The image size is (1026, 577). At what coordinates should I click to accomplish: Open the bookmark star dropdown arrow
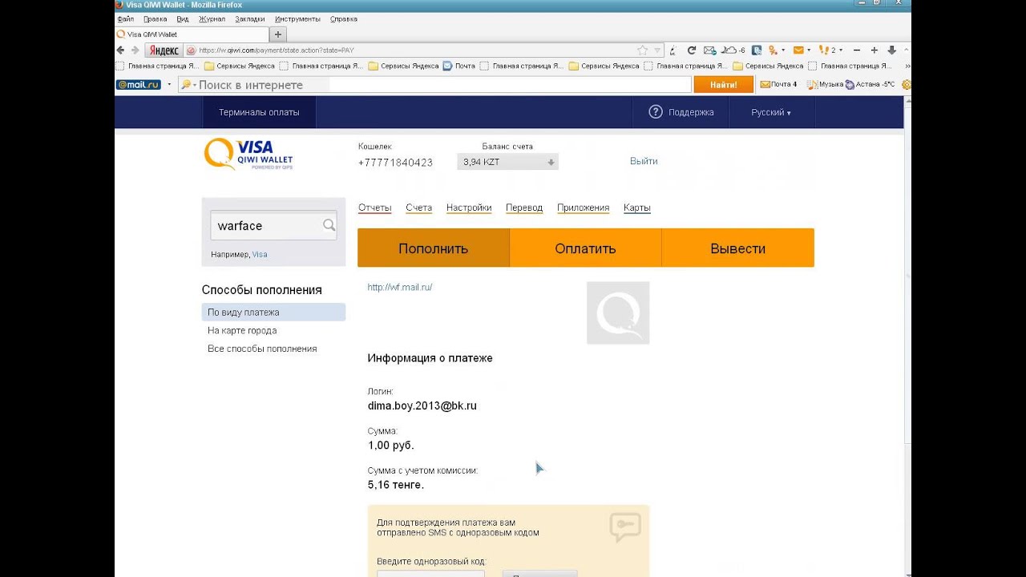point(657,50)
